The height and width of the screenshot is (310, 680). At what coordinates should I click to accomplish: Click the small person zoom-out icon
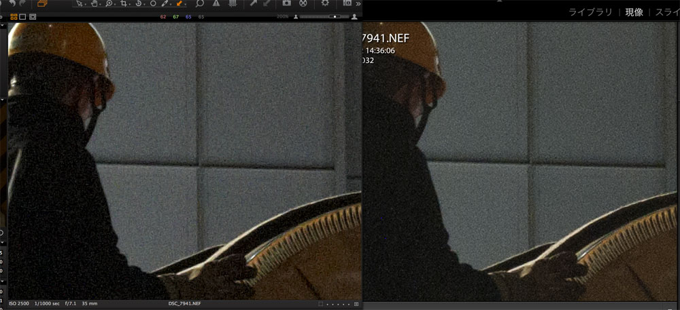(x=296, y=17)
